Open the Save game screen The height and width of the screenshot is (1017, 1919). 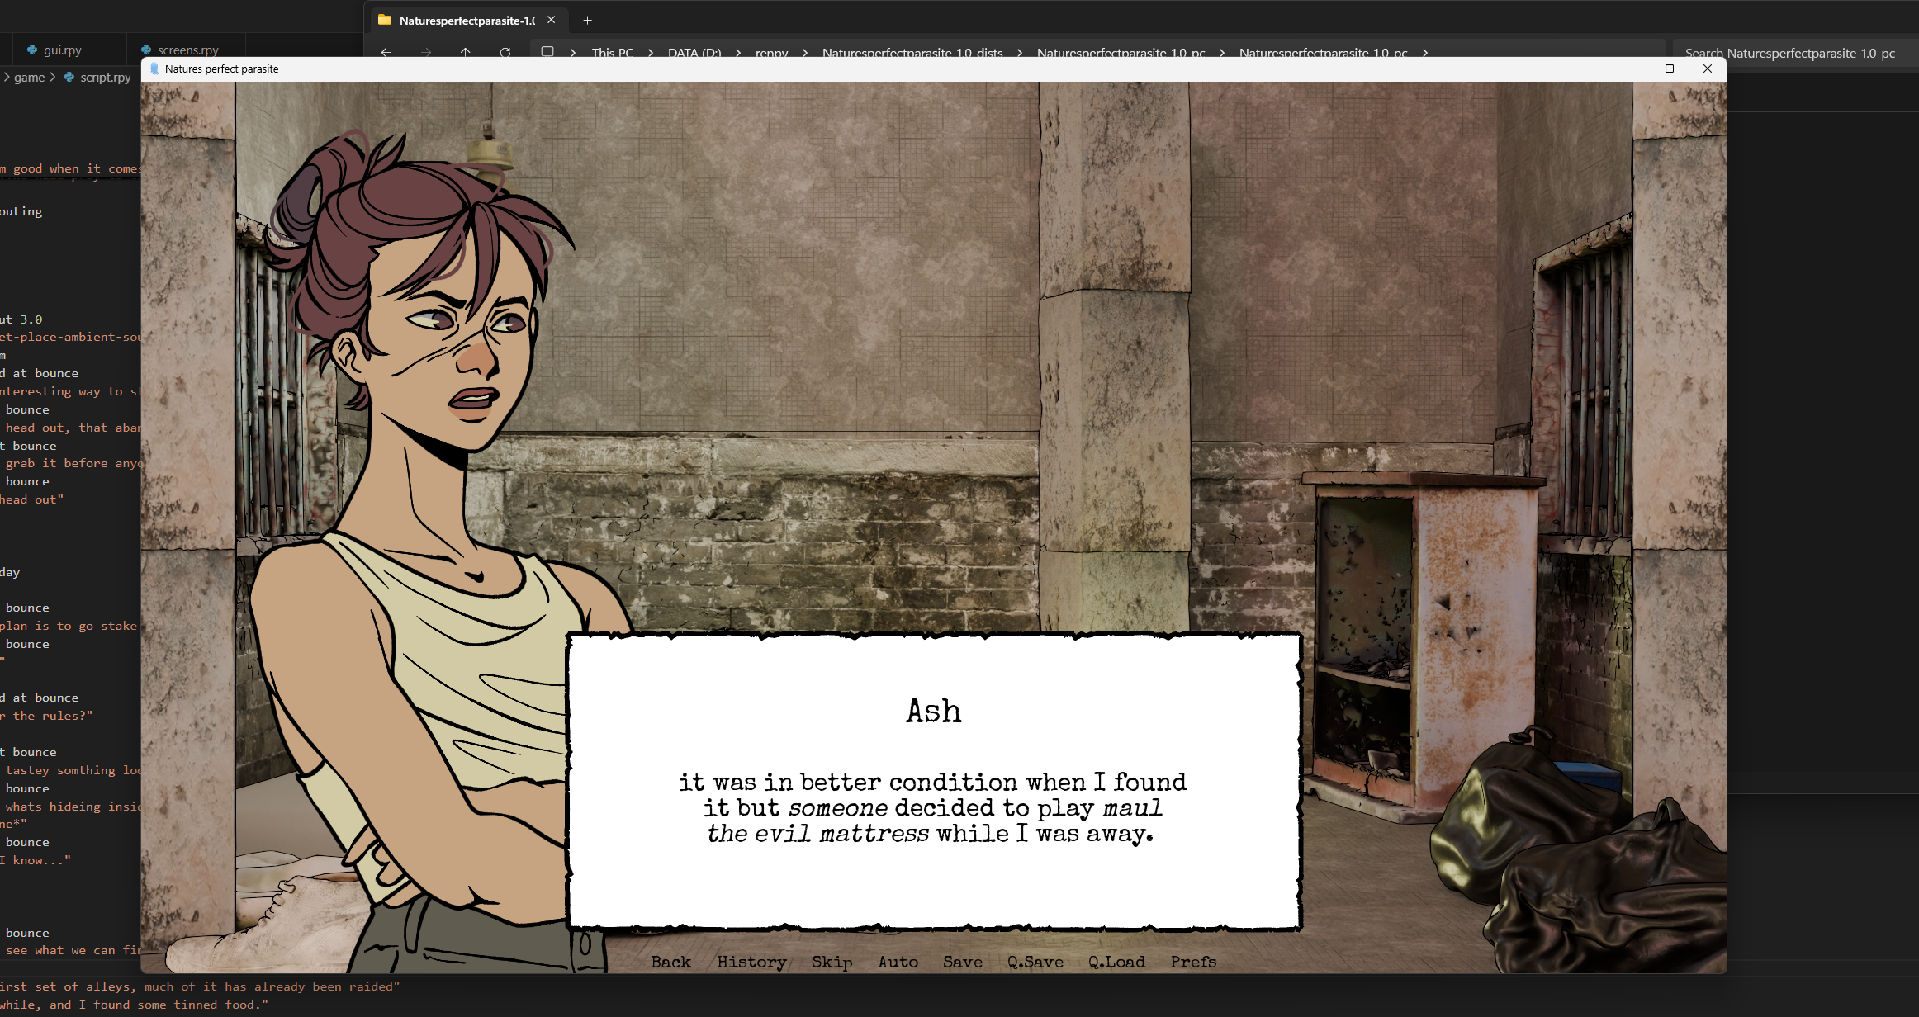[963, 962]
